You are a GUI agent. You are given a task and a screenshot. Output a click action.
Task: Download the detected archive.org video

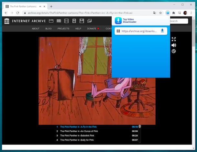(162, 30)
